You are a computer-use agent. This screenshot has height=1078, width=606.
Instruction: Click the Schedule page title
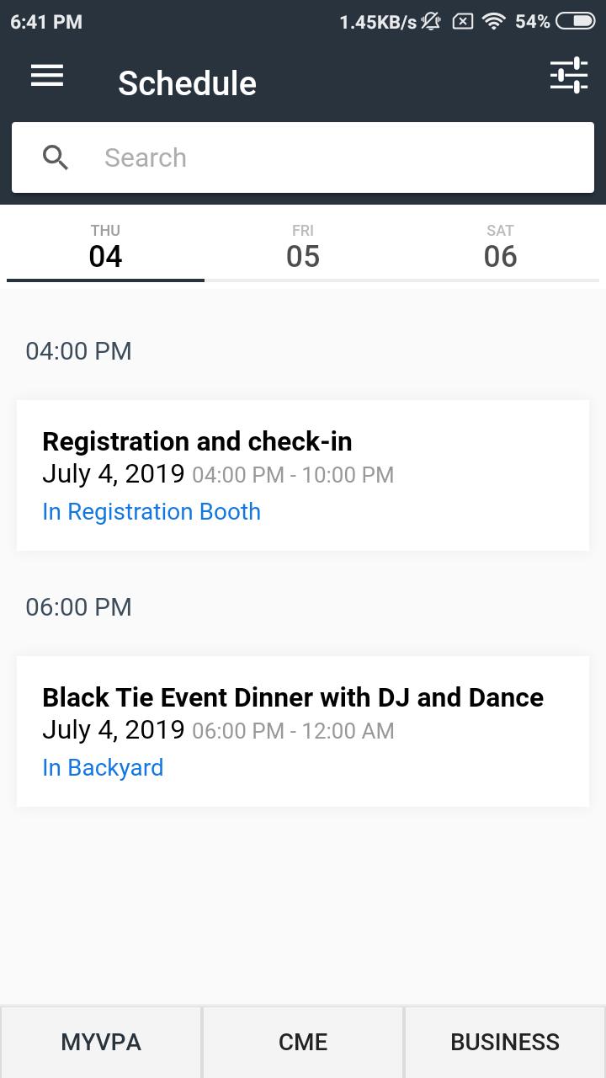187,83
